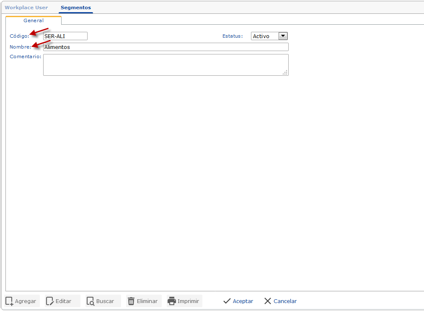This screenshot has width=424, height=311.
Task: Click the Agregar add-document icon
Action: point(9,301)
